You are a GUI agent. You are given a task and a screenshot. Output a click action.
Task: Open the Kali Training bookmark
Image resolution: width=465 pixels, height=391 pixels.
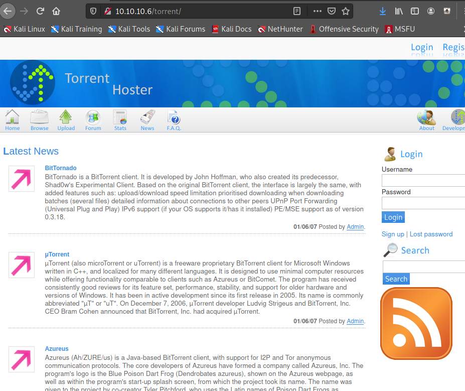pyautogui.click(x=77, y=29)
